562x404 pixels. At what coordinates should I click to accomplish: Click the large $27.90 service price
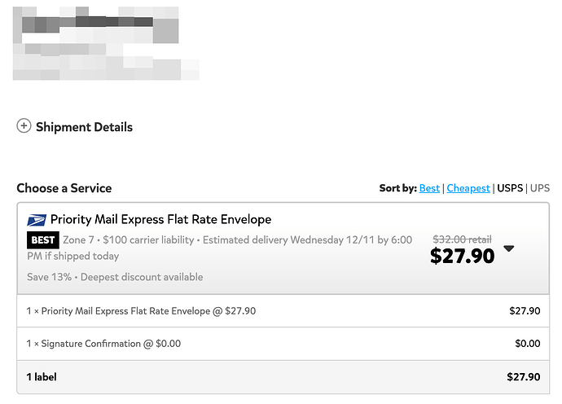coord(462,256)
